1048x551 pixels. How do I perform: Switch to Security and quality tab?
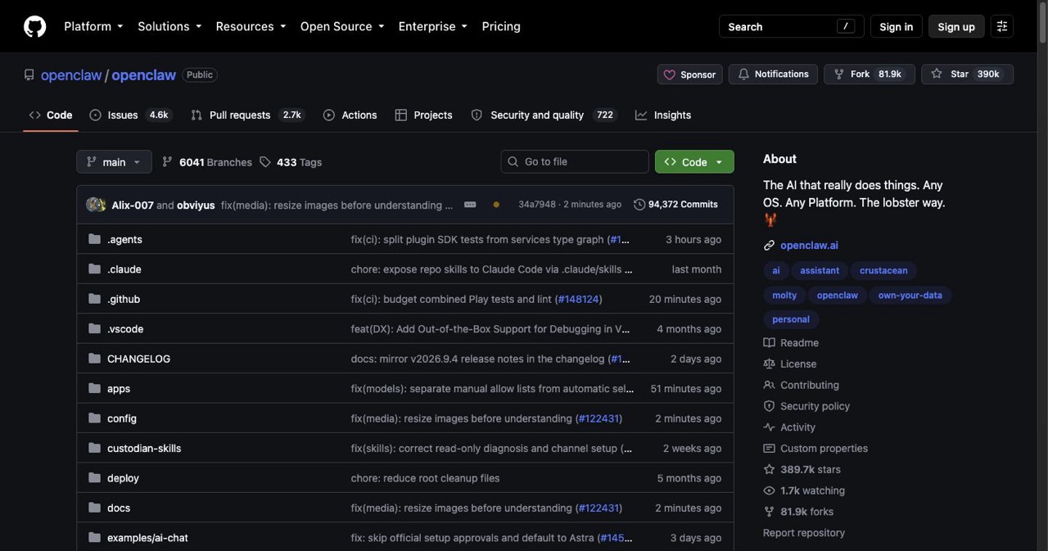pyautogui.click(x=544, y=115)
